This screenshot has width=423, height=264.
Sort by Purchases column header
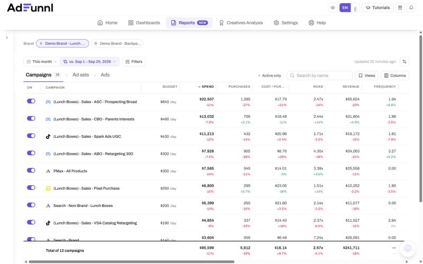[x=240, y=87]
